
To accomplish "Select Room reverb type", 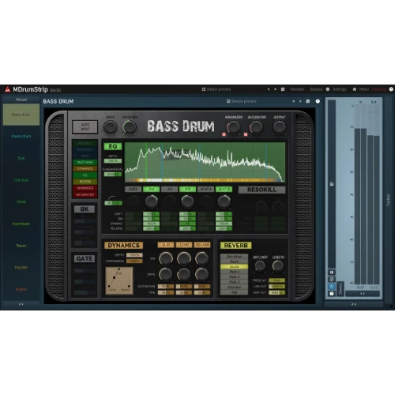I will pyautogui.click(x=234, y=261).
